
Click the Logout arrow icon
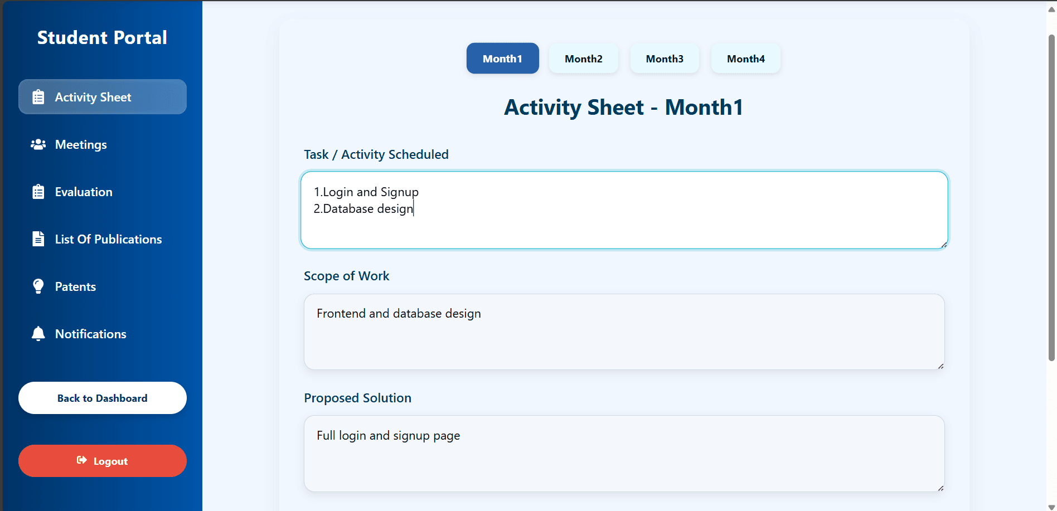tap(82, 460)
